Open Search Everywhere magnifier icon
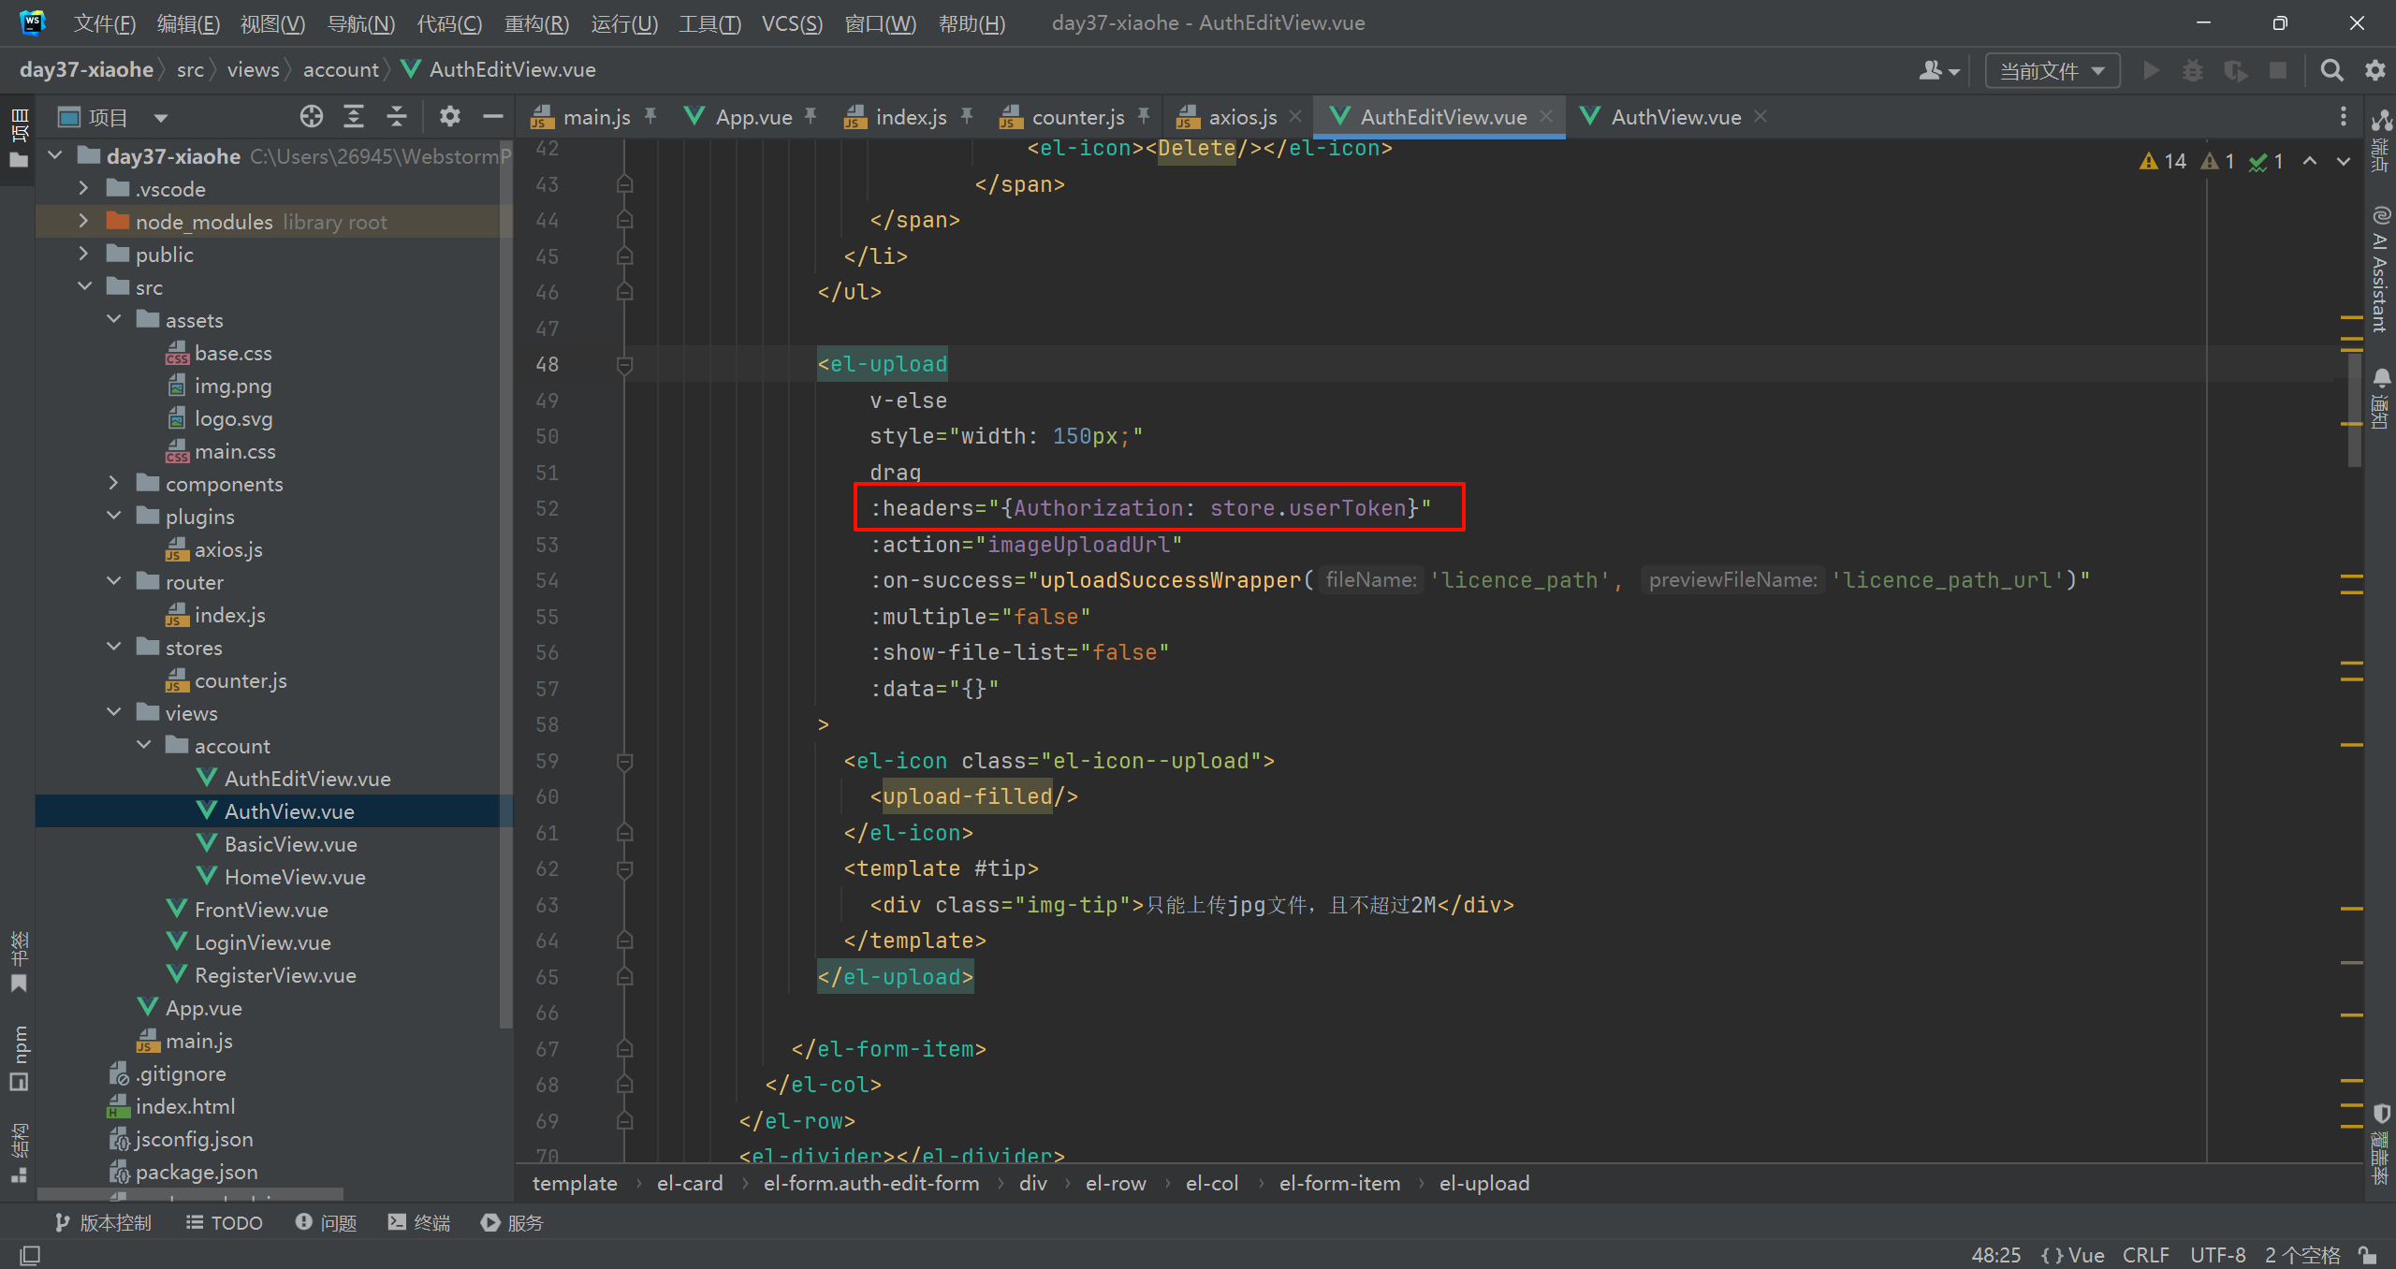 2331,70
